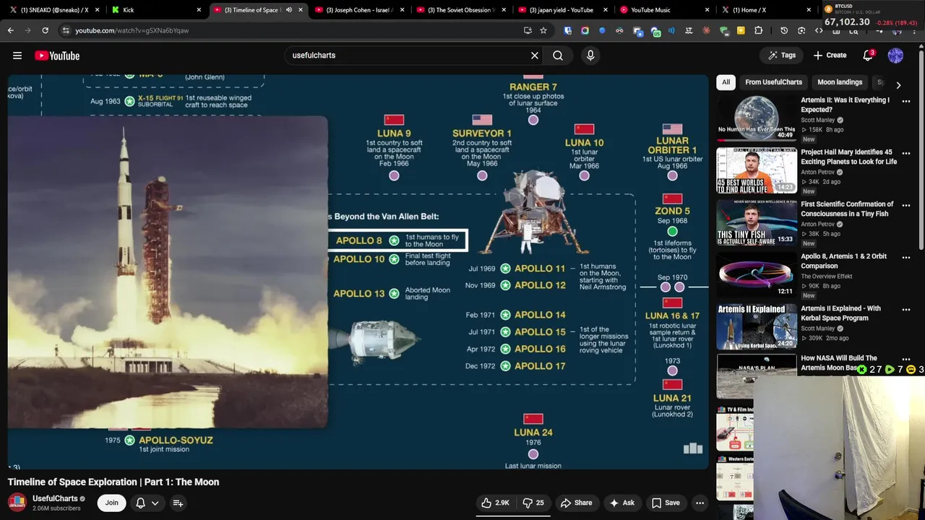925x520 pixels.
Task: Open This Tiny Fish thumbnail
Action: 757,222
